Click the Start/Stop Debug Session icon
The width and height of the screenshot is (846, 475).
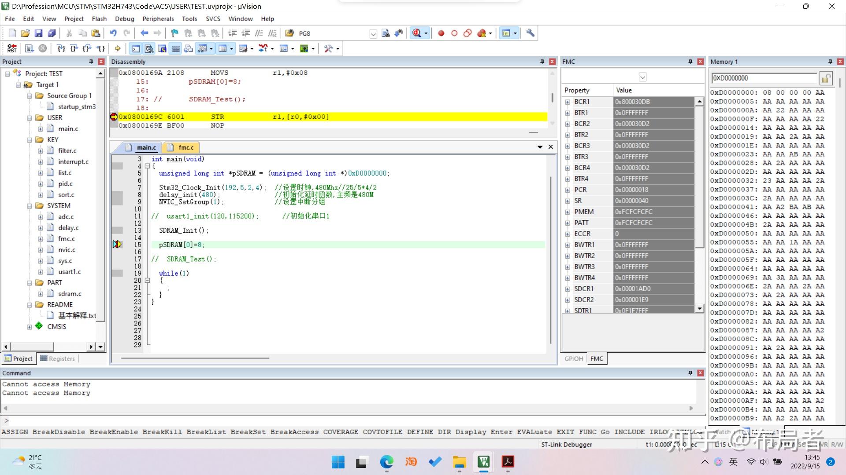pos(416,33)
